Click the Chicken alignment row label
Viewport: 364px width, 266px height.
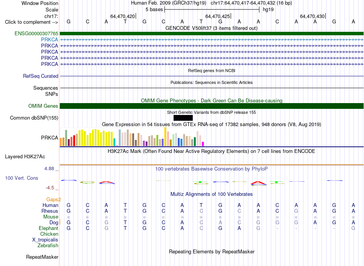coord(49,234)
